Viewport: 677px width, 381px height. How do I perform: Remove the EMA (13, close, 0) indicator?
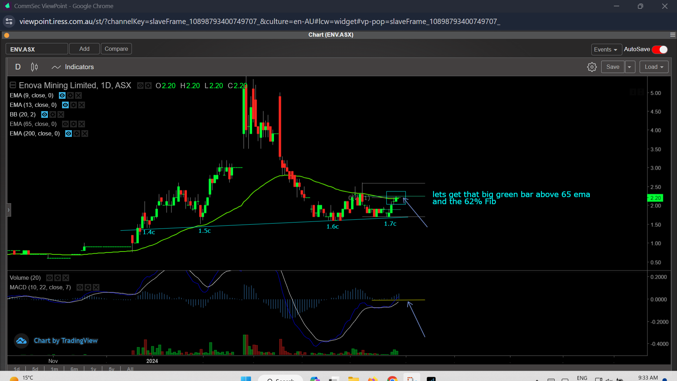(x=81, y=105)
